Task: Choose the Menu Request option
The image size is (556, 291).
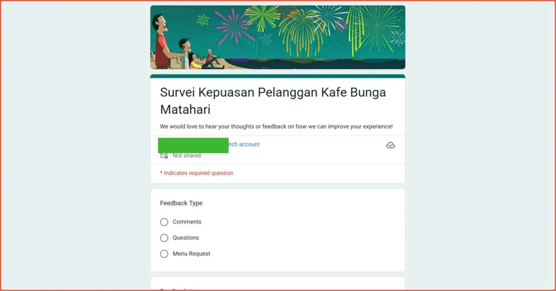Action: (x=164, y=254)
